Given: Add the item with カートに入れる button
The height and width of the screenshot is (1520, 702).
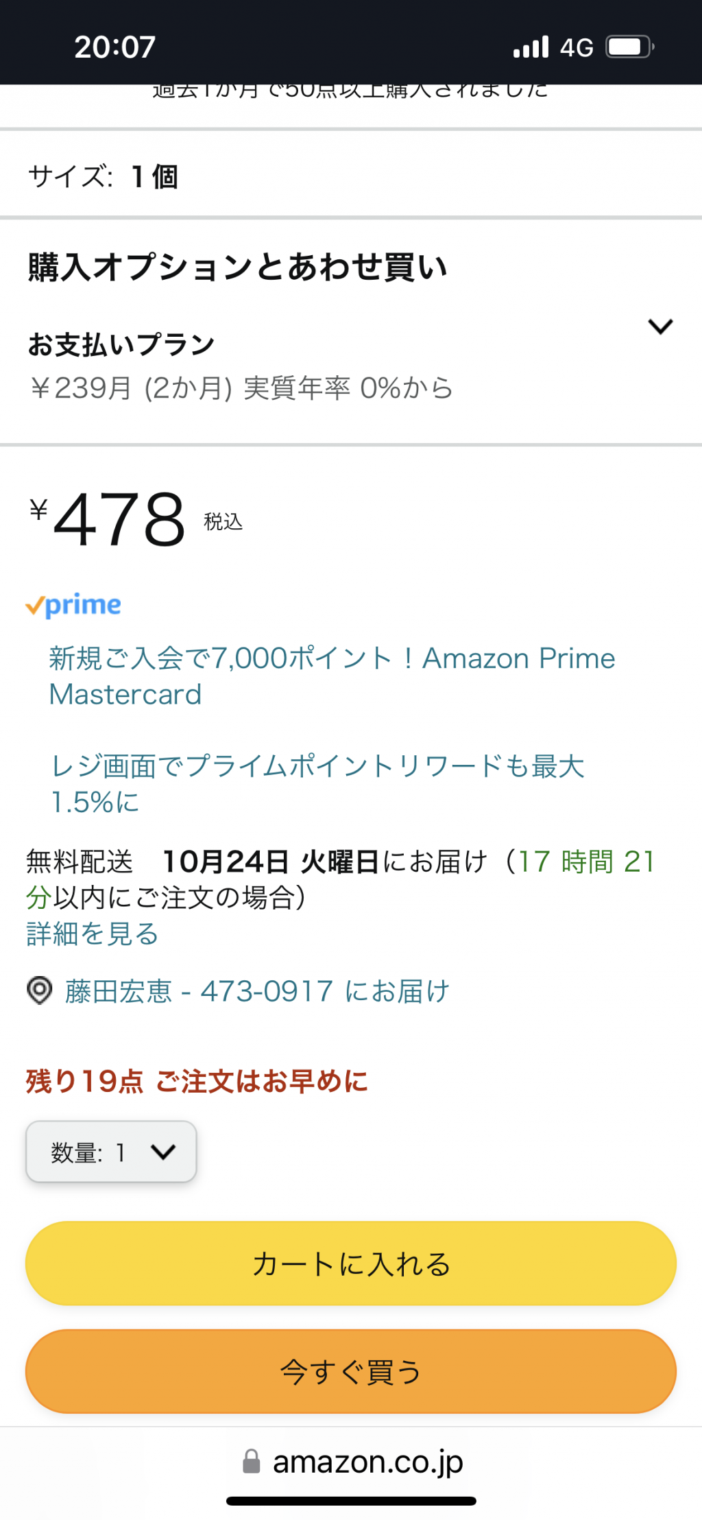Looking at the screenshot, I should pos(351,1263).
